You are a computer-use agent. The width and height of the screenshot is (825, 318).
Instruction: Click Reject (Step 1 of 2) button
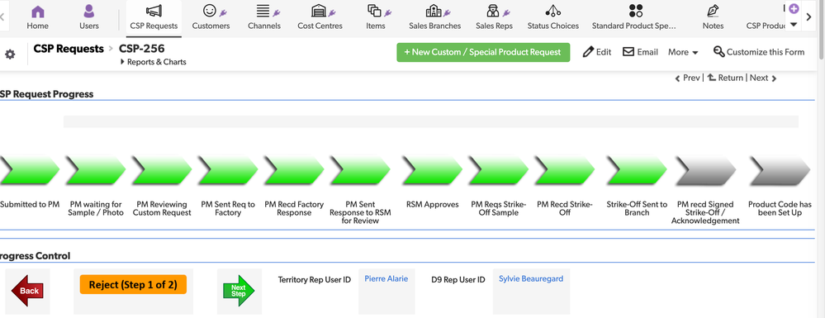point(133,285)
